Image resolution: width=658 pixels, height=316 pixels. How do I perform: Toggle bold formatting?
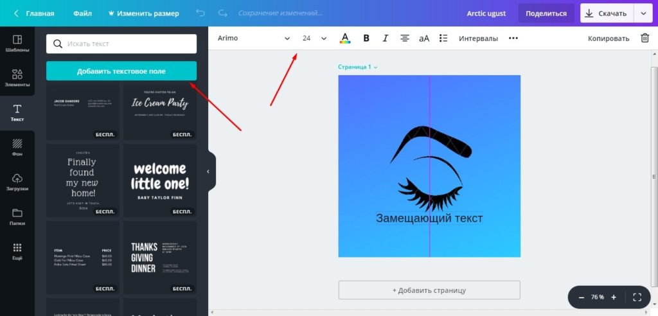click(x=366, y=38)
